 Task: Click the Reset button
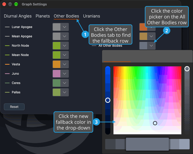coord(14,107)
